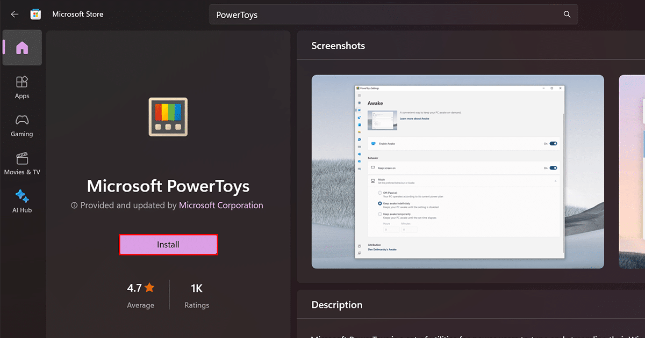Click the back arrow in the title bar
Screen dimensions: 645x338
(15, 14)
